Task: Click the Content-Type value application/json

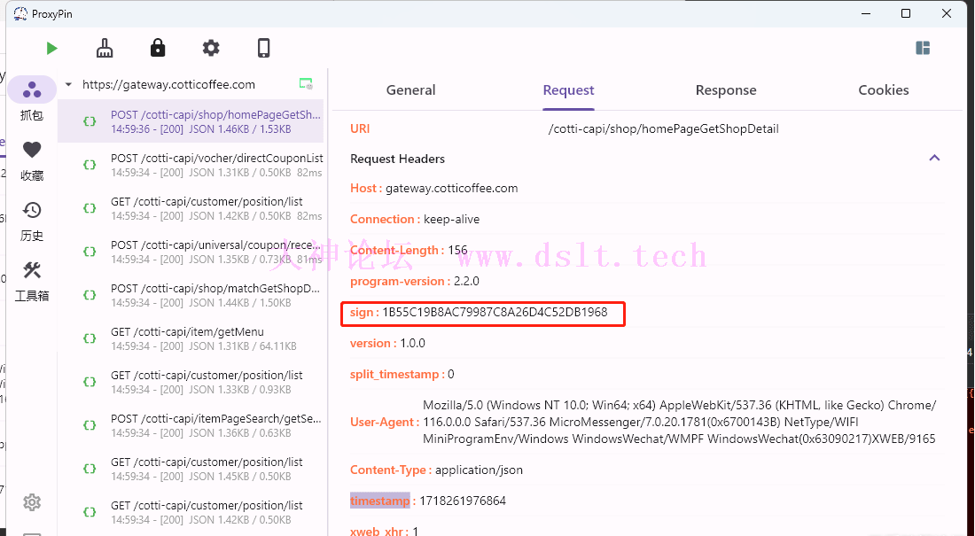Action: (x=479, y=470)
